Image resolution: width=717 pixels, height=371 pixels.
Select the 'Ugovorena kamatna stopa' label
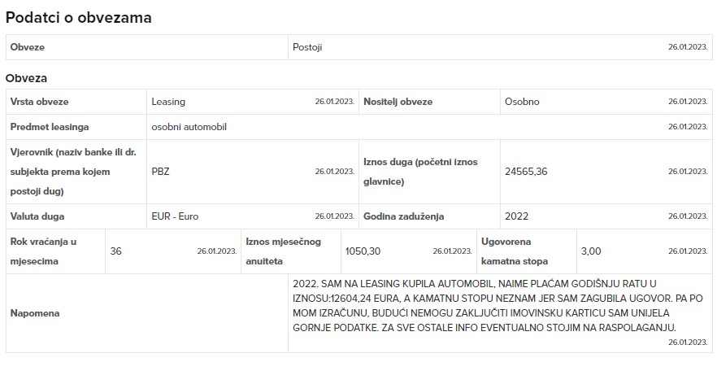515,251
